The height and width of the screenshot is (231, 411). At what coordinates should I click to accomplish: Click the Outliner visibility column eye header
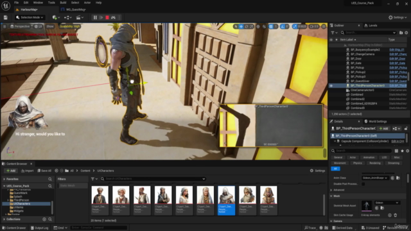331,40
